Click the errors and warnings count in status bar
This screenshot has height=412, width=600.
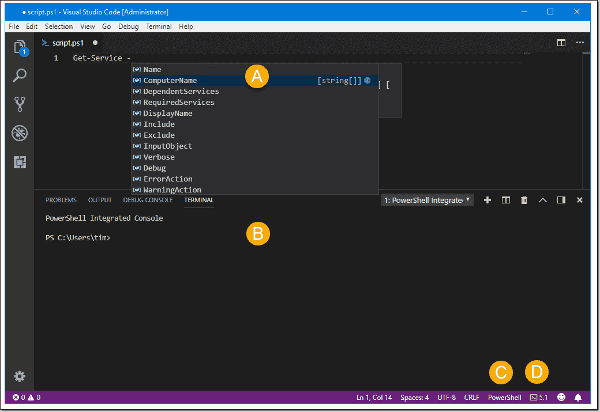[27, 398]
